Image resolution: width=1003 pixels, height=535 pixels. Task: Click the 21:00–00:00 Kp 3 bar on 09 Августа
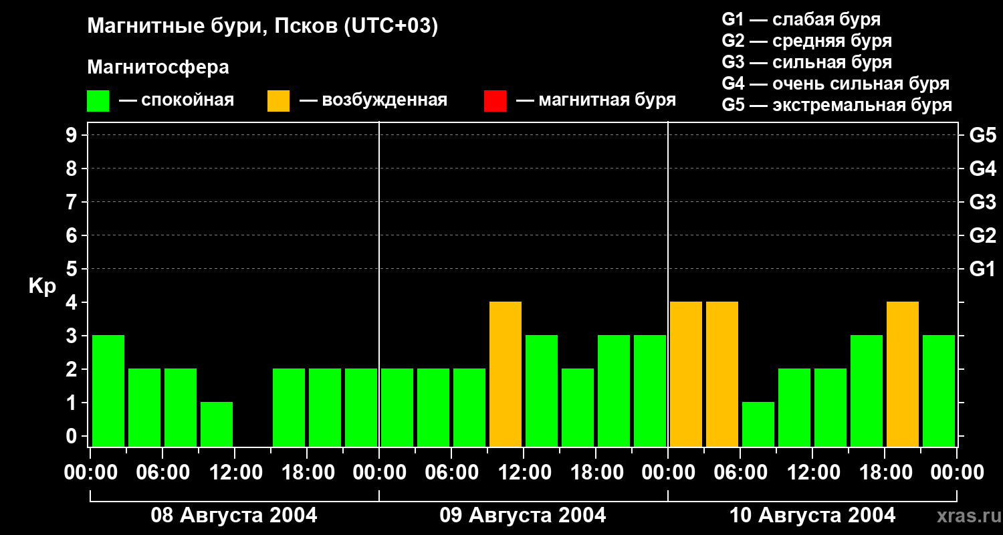point(650,391)
